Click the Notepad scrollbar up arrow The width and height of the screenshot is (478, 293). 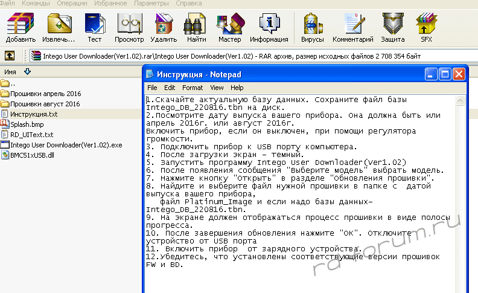[x=460, y=100]
